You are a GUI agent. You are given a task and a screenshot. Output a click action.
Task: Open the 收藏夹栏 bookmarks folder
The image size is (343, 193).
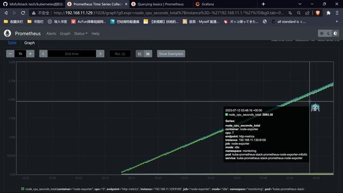(13, 21)
